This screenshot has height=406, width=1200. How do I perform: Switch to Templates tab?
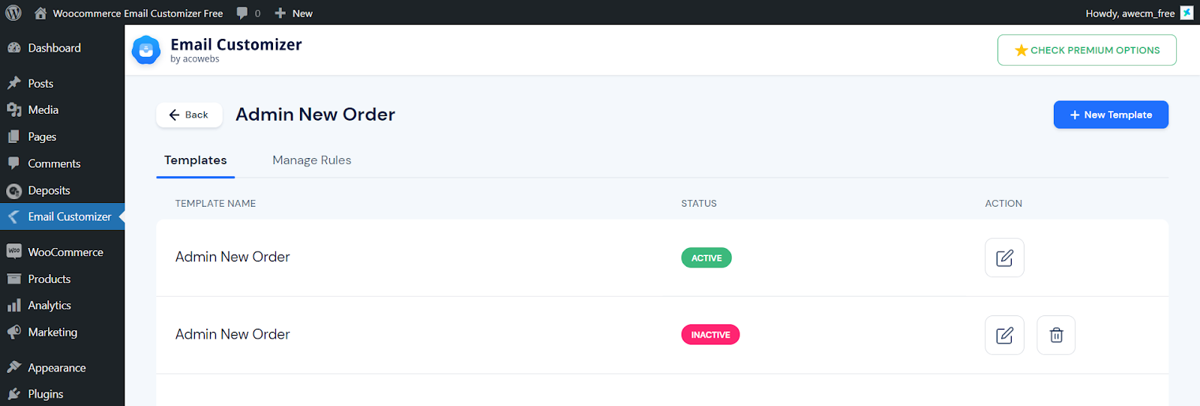coord(195,160)
